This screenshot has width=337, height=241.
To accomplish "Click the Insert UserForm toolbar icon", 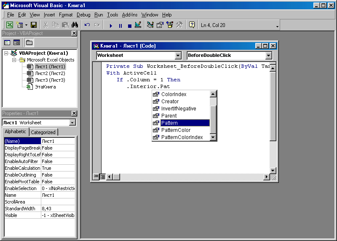I will tap(19, 25).
